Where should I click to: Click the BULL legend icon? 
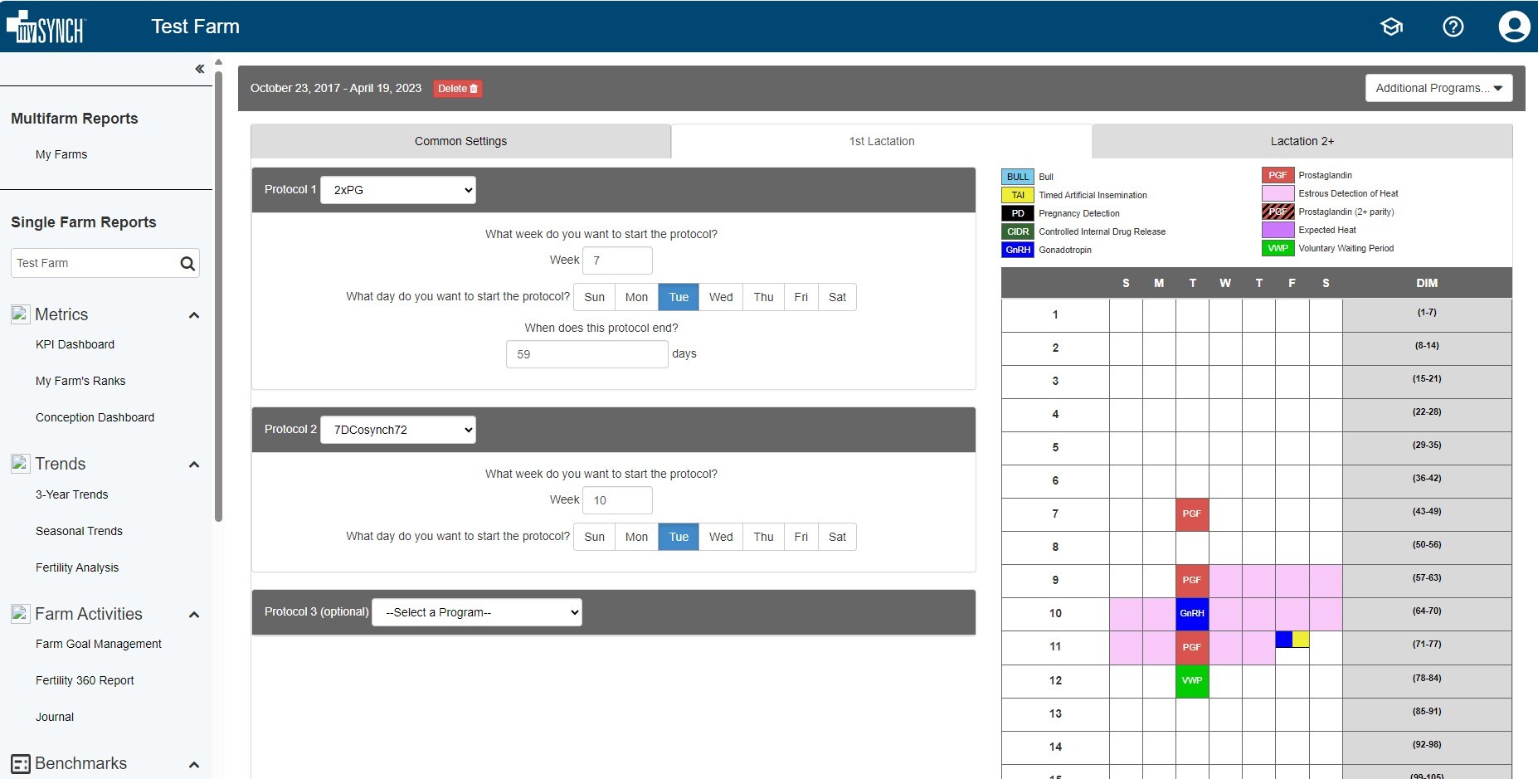click(1018, 177)
